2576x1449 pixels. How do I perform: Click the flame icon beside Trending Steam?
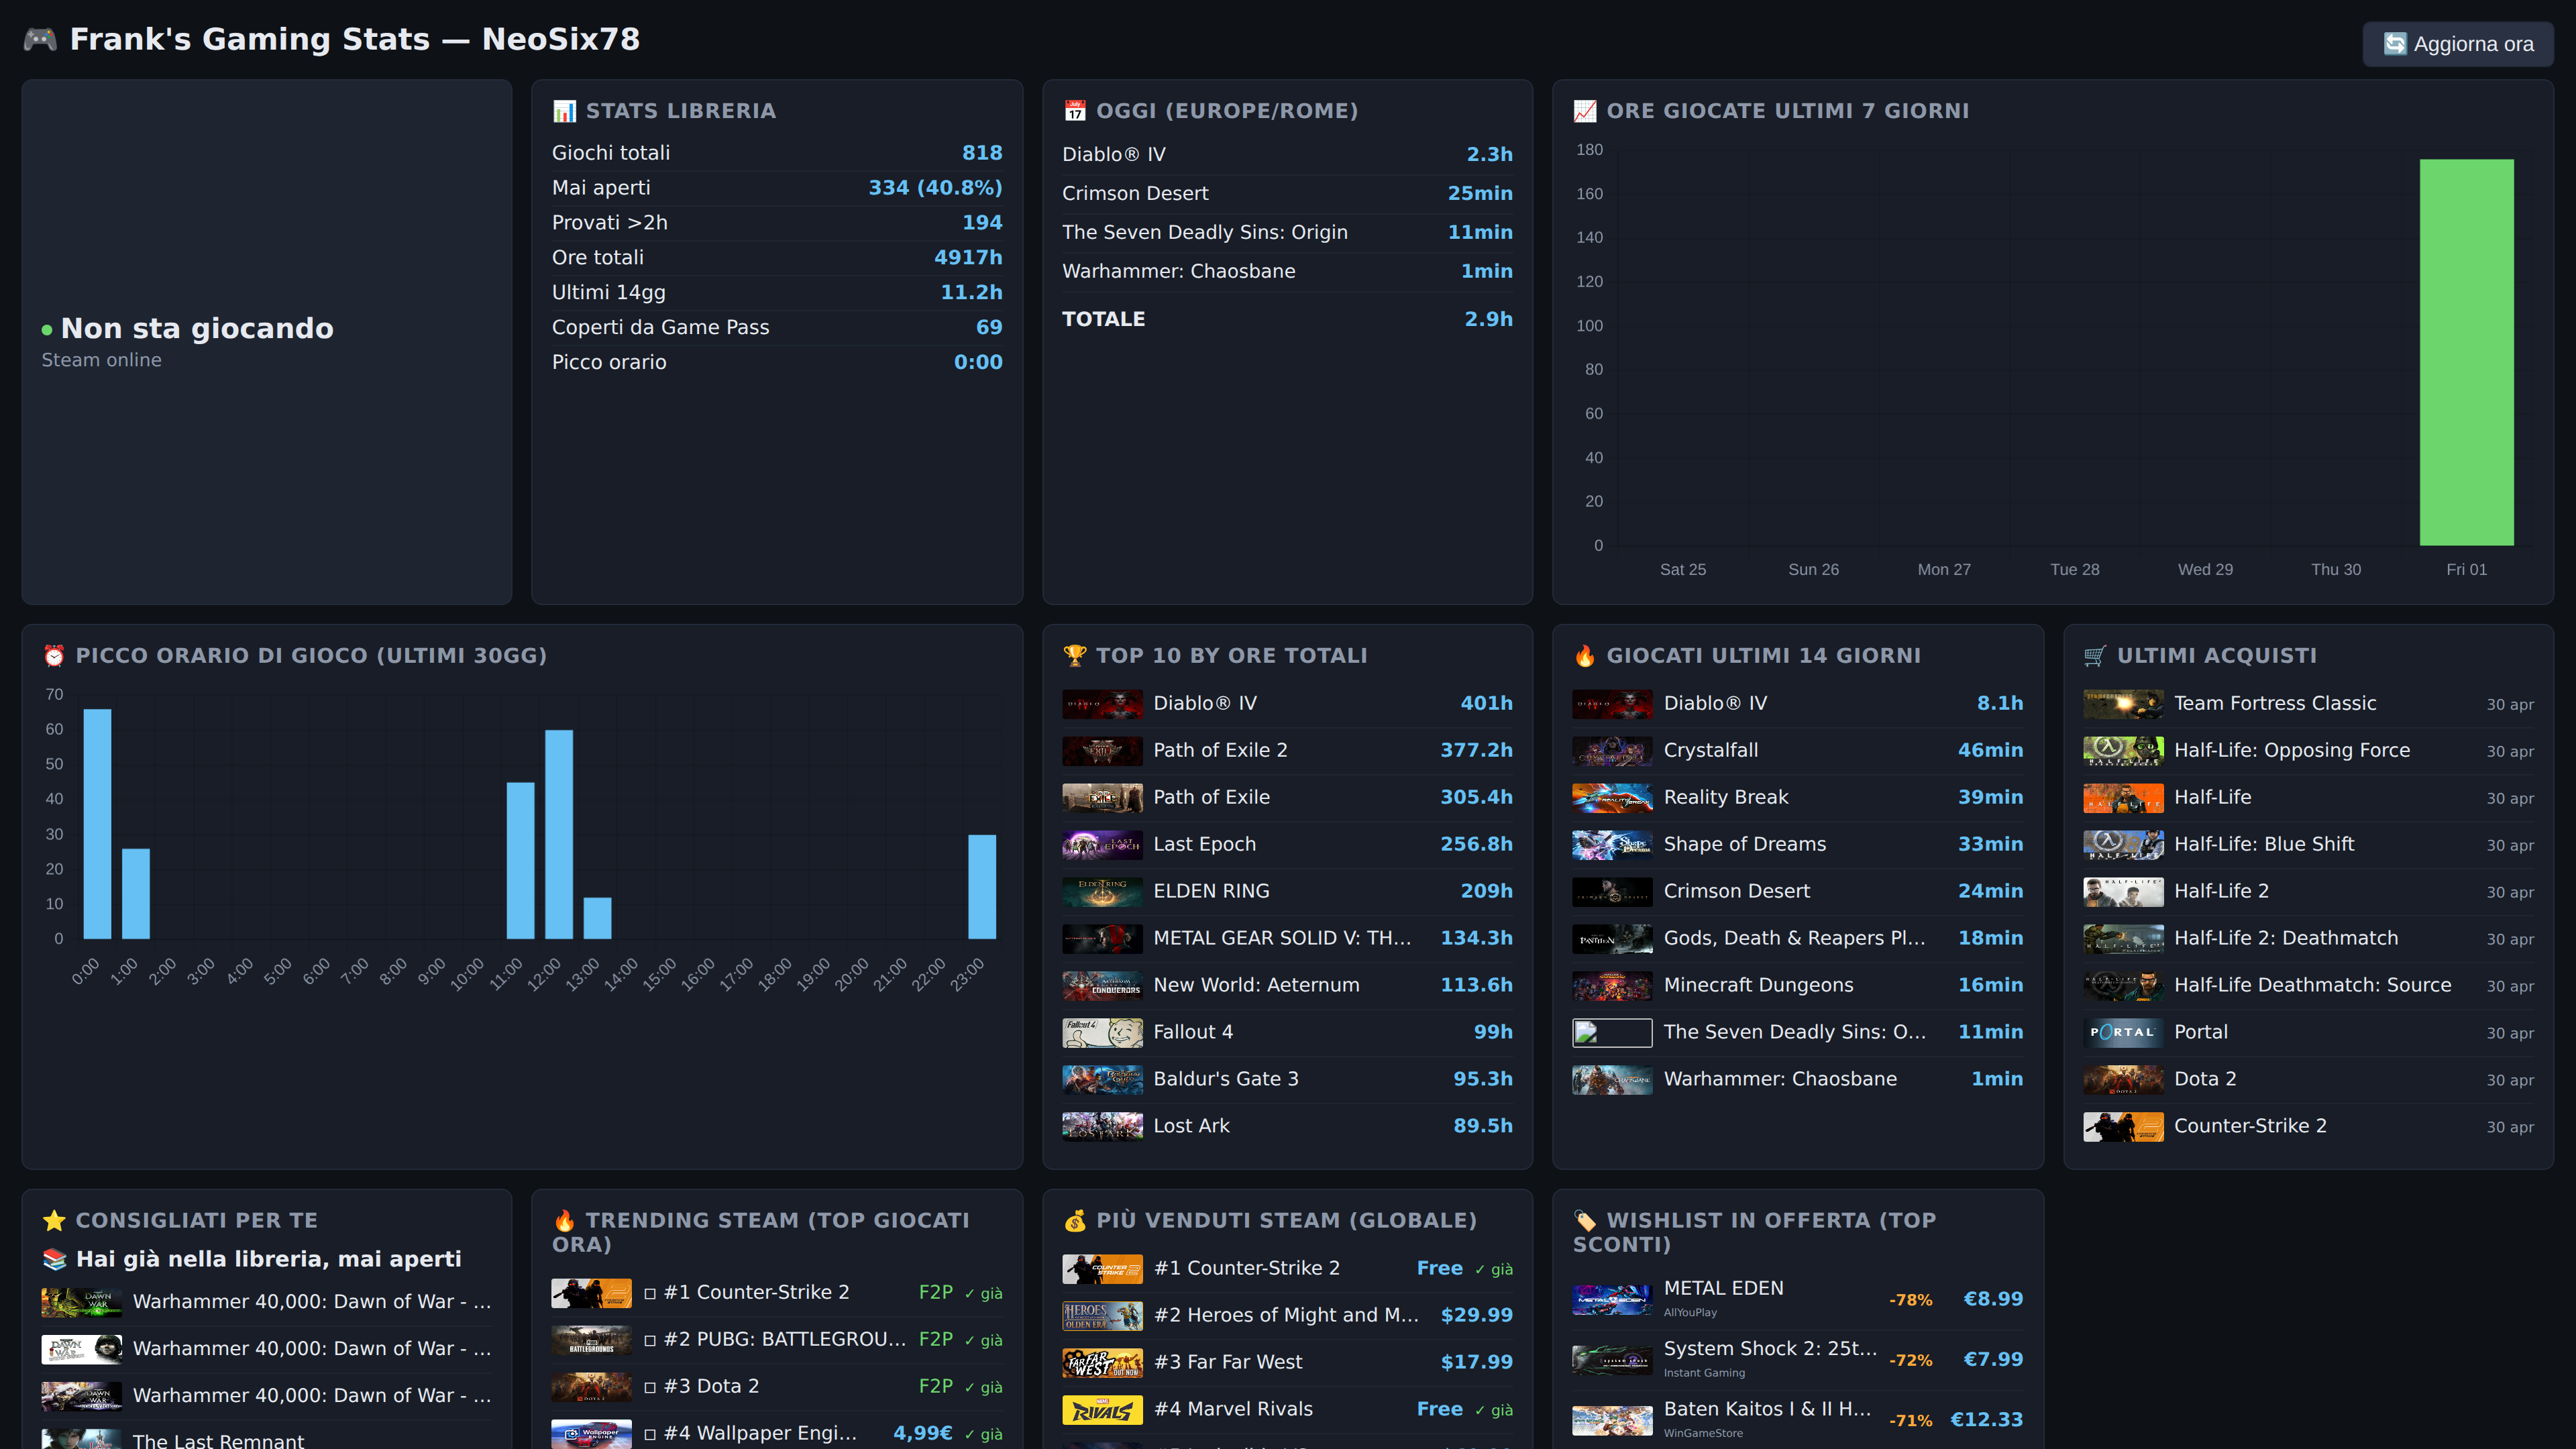pos(564,1221)
